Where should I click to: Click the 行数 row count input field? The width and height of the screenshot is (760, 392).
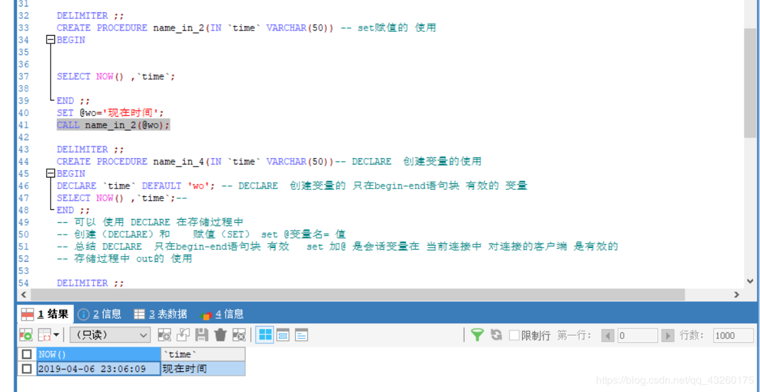(x=733, y=336)
